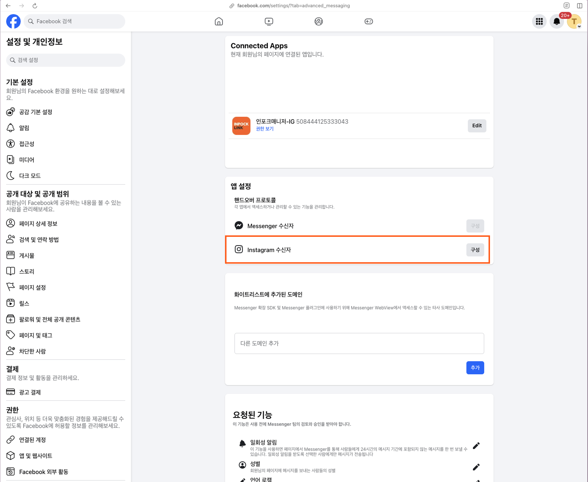588x482 pixels.
Task: Open 스토리 settings in sidebar
Action: 66,272
